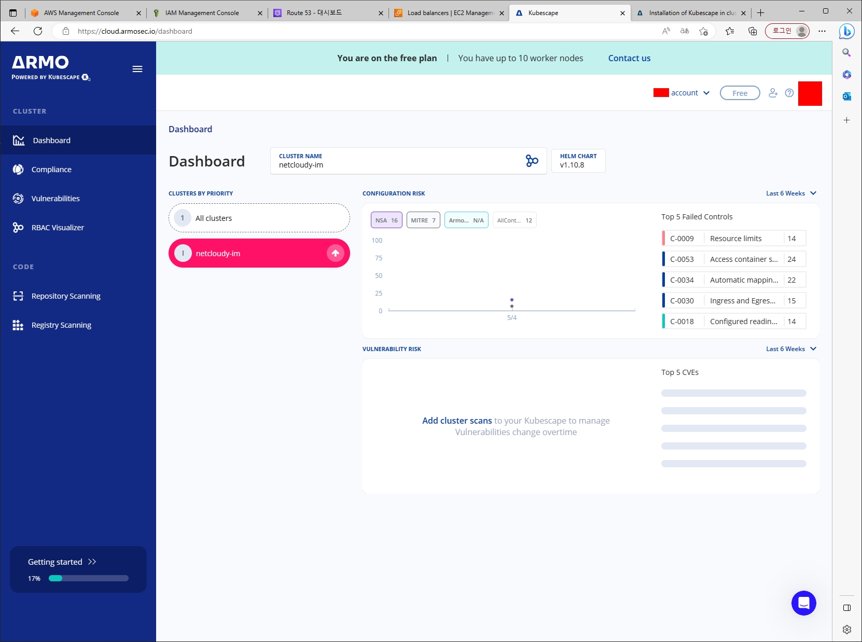The image size is (862, 642).
Task: Open the help question mark icon
Action: coord(789,93)
